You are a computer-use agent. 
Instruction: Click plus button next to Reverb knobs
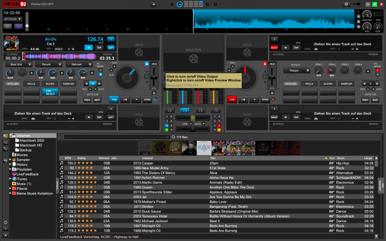(x=62, y=73)
